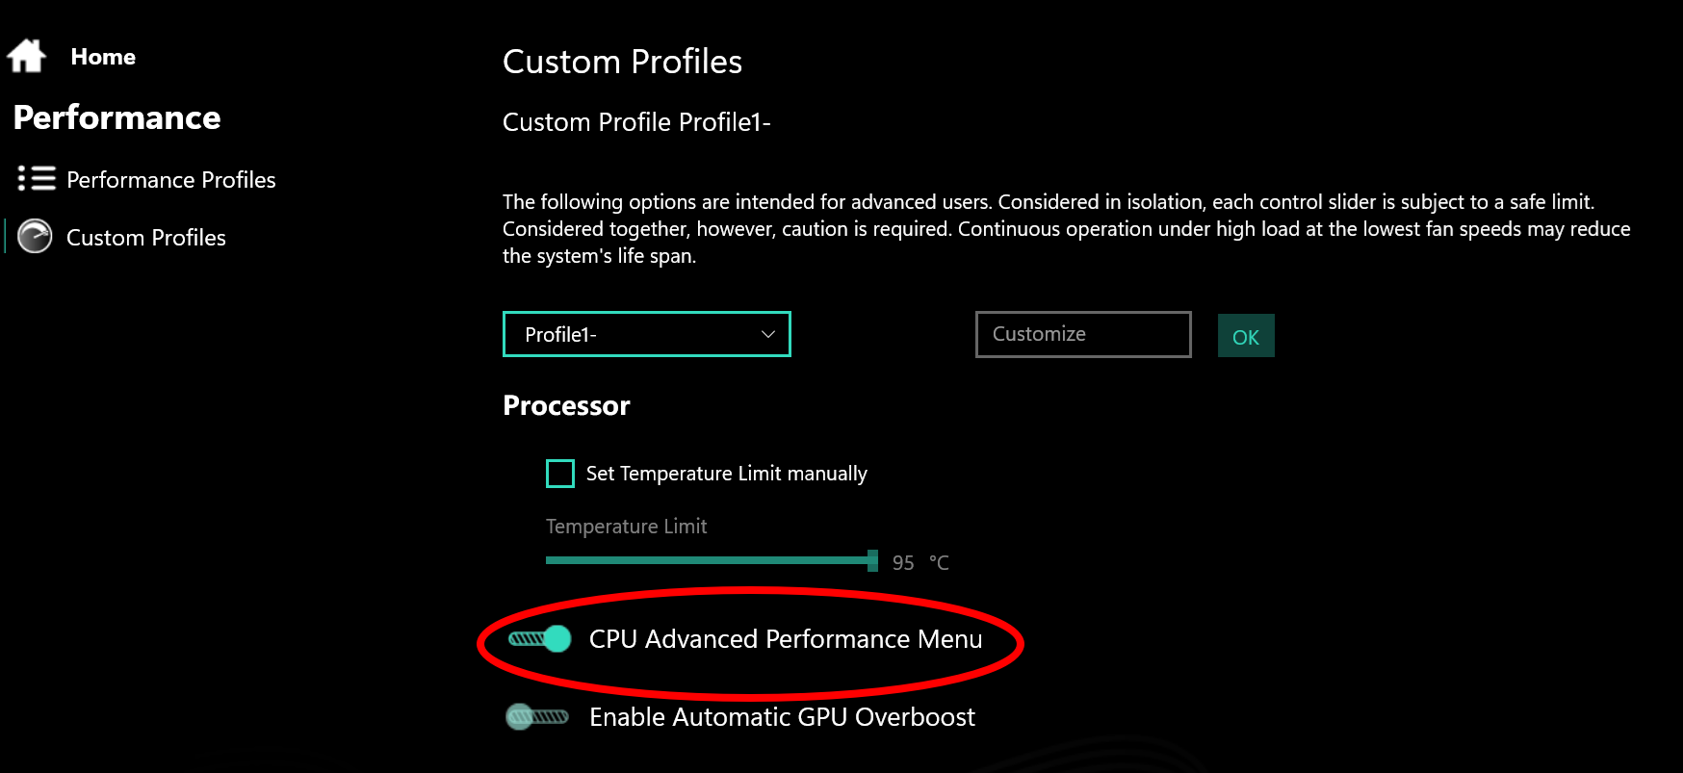Click the chevron arrow in the profile dropdown
Image resolution: width=1683 pixels, height=773 pixels.
[x=768, y=334]
